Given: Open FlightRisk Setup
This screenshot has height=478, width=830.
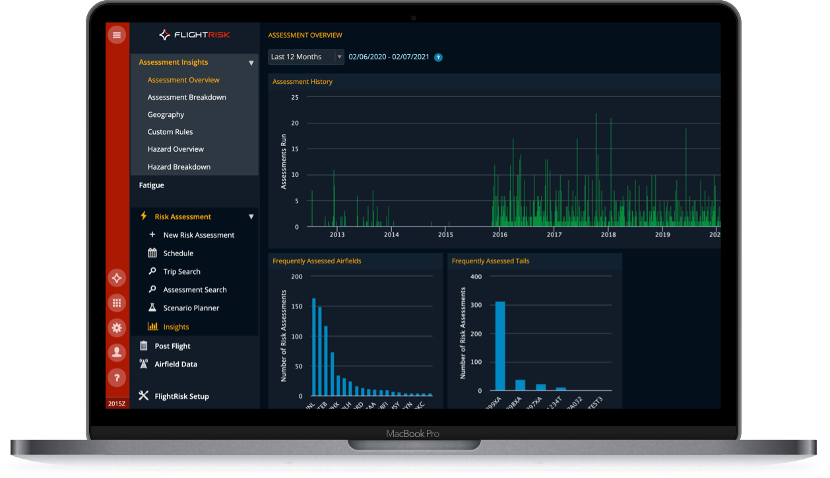Looking at the screenshot, I should pyautogui.click(x=181, y=397).
